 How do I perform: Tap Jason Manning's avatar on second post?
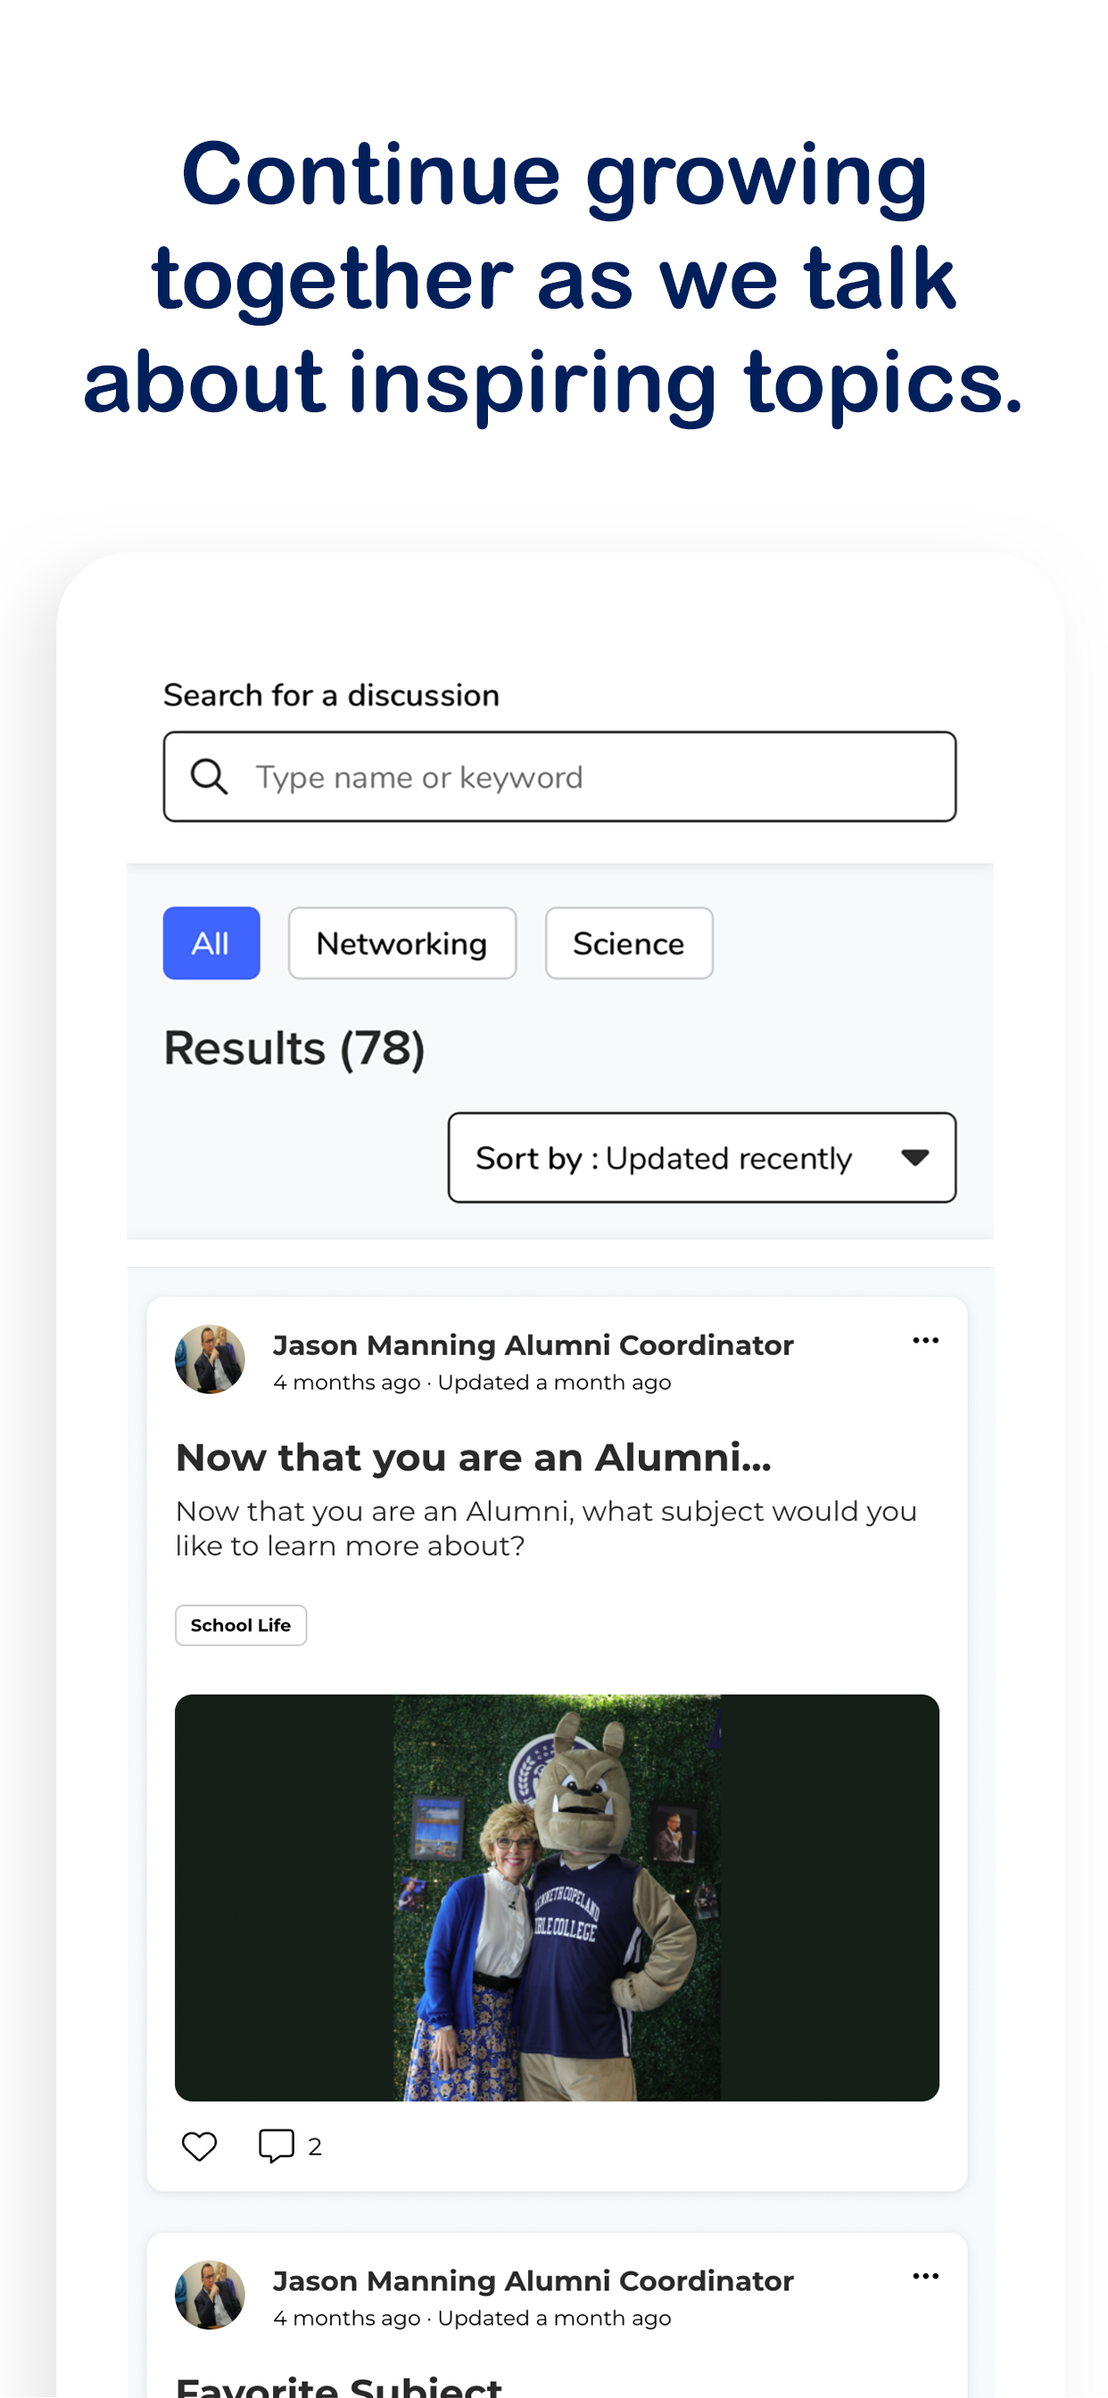[x=211, y=2295]
